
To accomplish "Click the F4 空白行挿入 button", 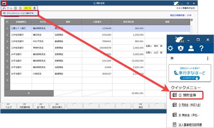I will (57, 106).
